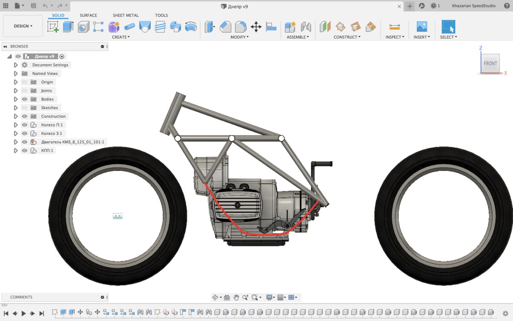Activate the Move/Copy tool
This screenshot has width=513, height=321.
256,27
